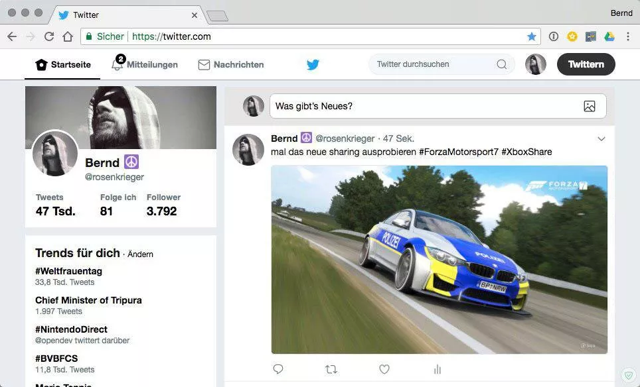Viewport: 640px width, 387px height.
Task: Open the Nachrichten tab
Action: click(231, 64)
